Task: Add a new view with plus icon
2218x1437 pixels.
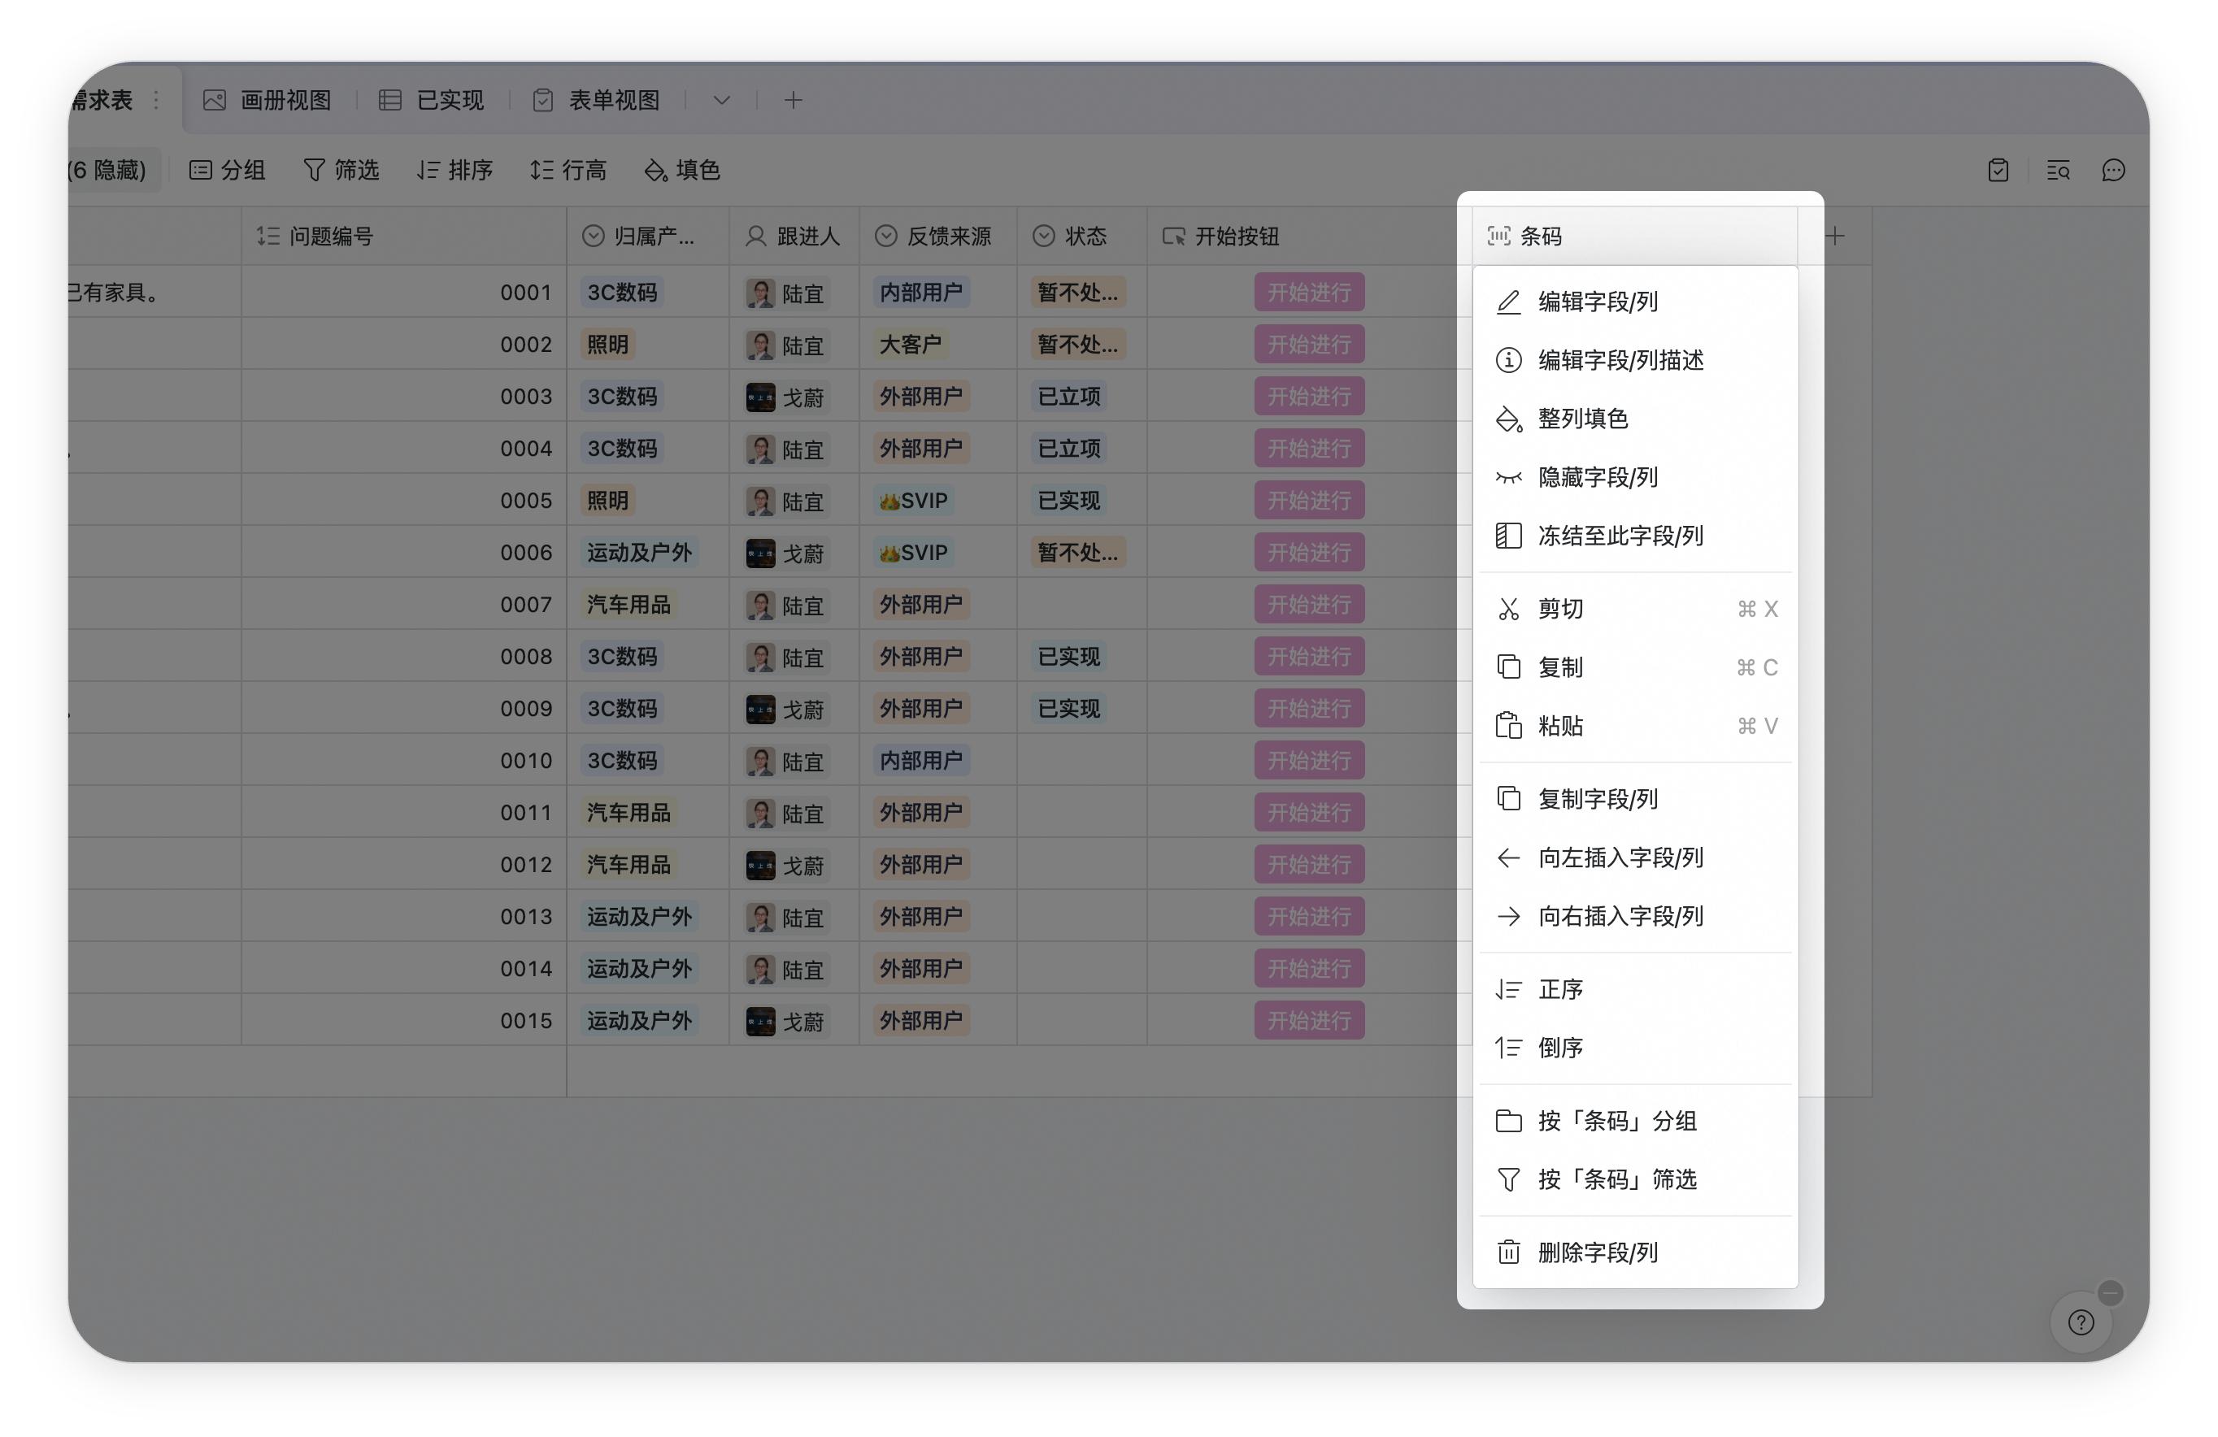Action: (793, 101)
